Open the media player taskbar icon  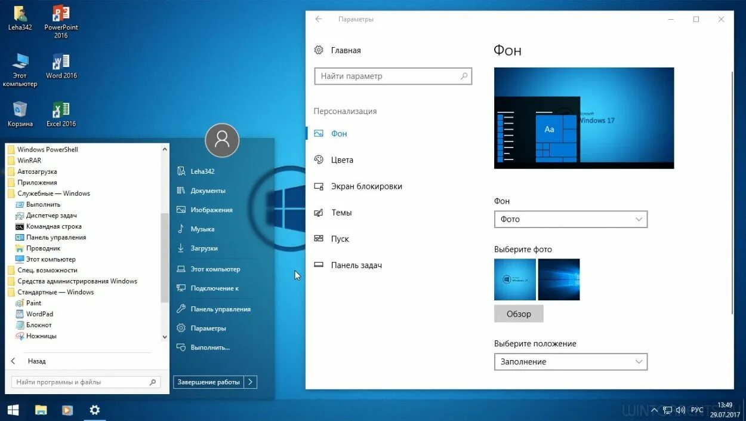[x=67, y=410]
